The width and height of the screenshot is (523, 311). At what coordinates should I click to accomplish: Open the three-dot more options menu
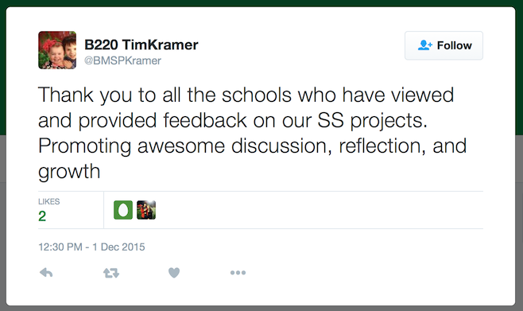click(238, 273)
